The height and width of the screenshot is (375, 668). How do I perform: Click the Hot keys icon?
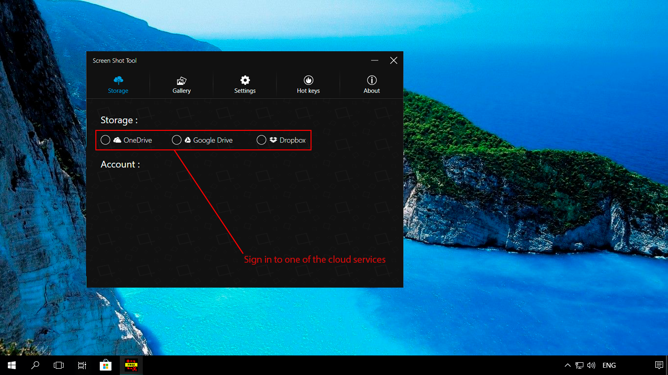308,80
